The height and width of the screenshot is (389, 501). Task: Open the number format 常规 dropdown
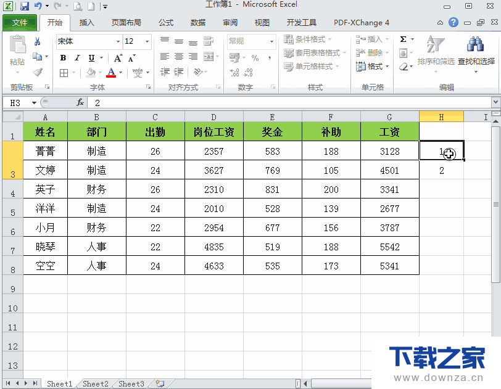(x=271, y=41)
